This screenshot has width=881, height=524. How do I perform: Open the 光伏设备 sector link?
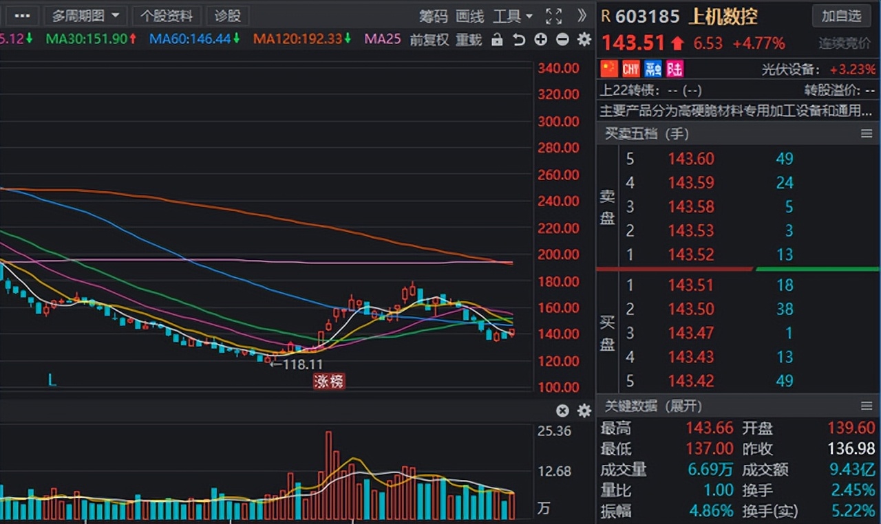[790, 69]
